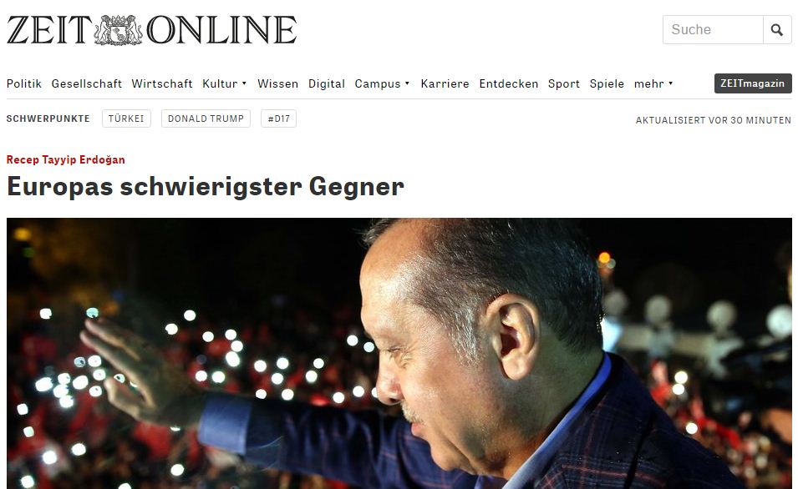Screen dimensions: 798x489
Task: Select the DONALD TRUMP topic tag
Action: coord(206,118)
